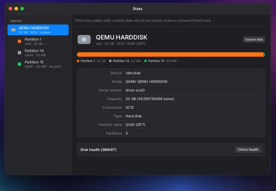Click the Partition table field label
The height and width of the screenshot is (191, 276).
(110, 125)
